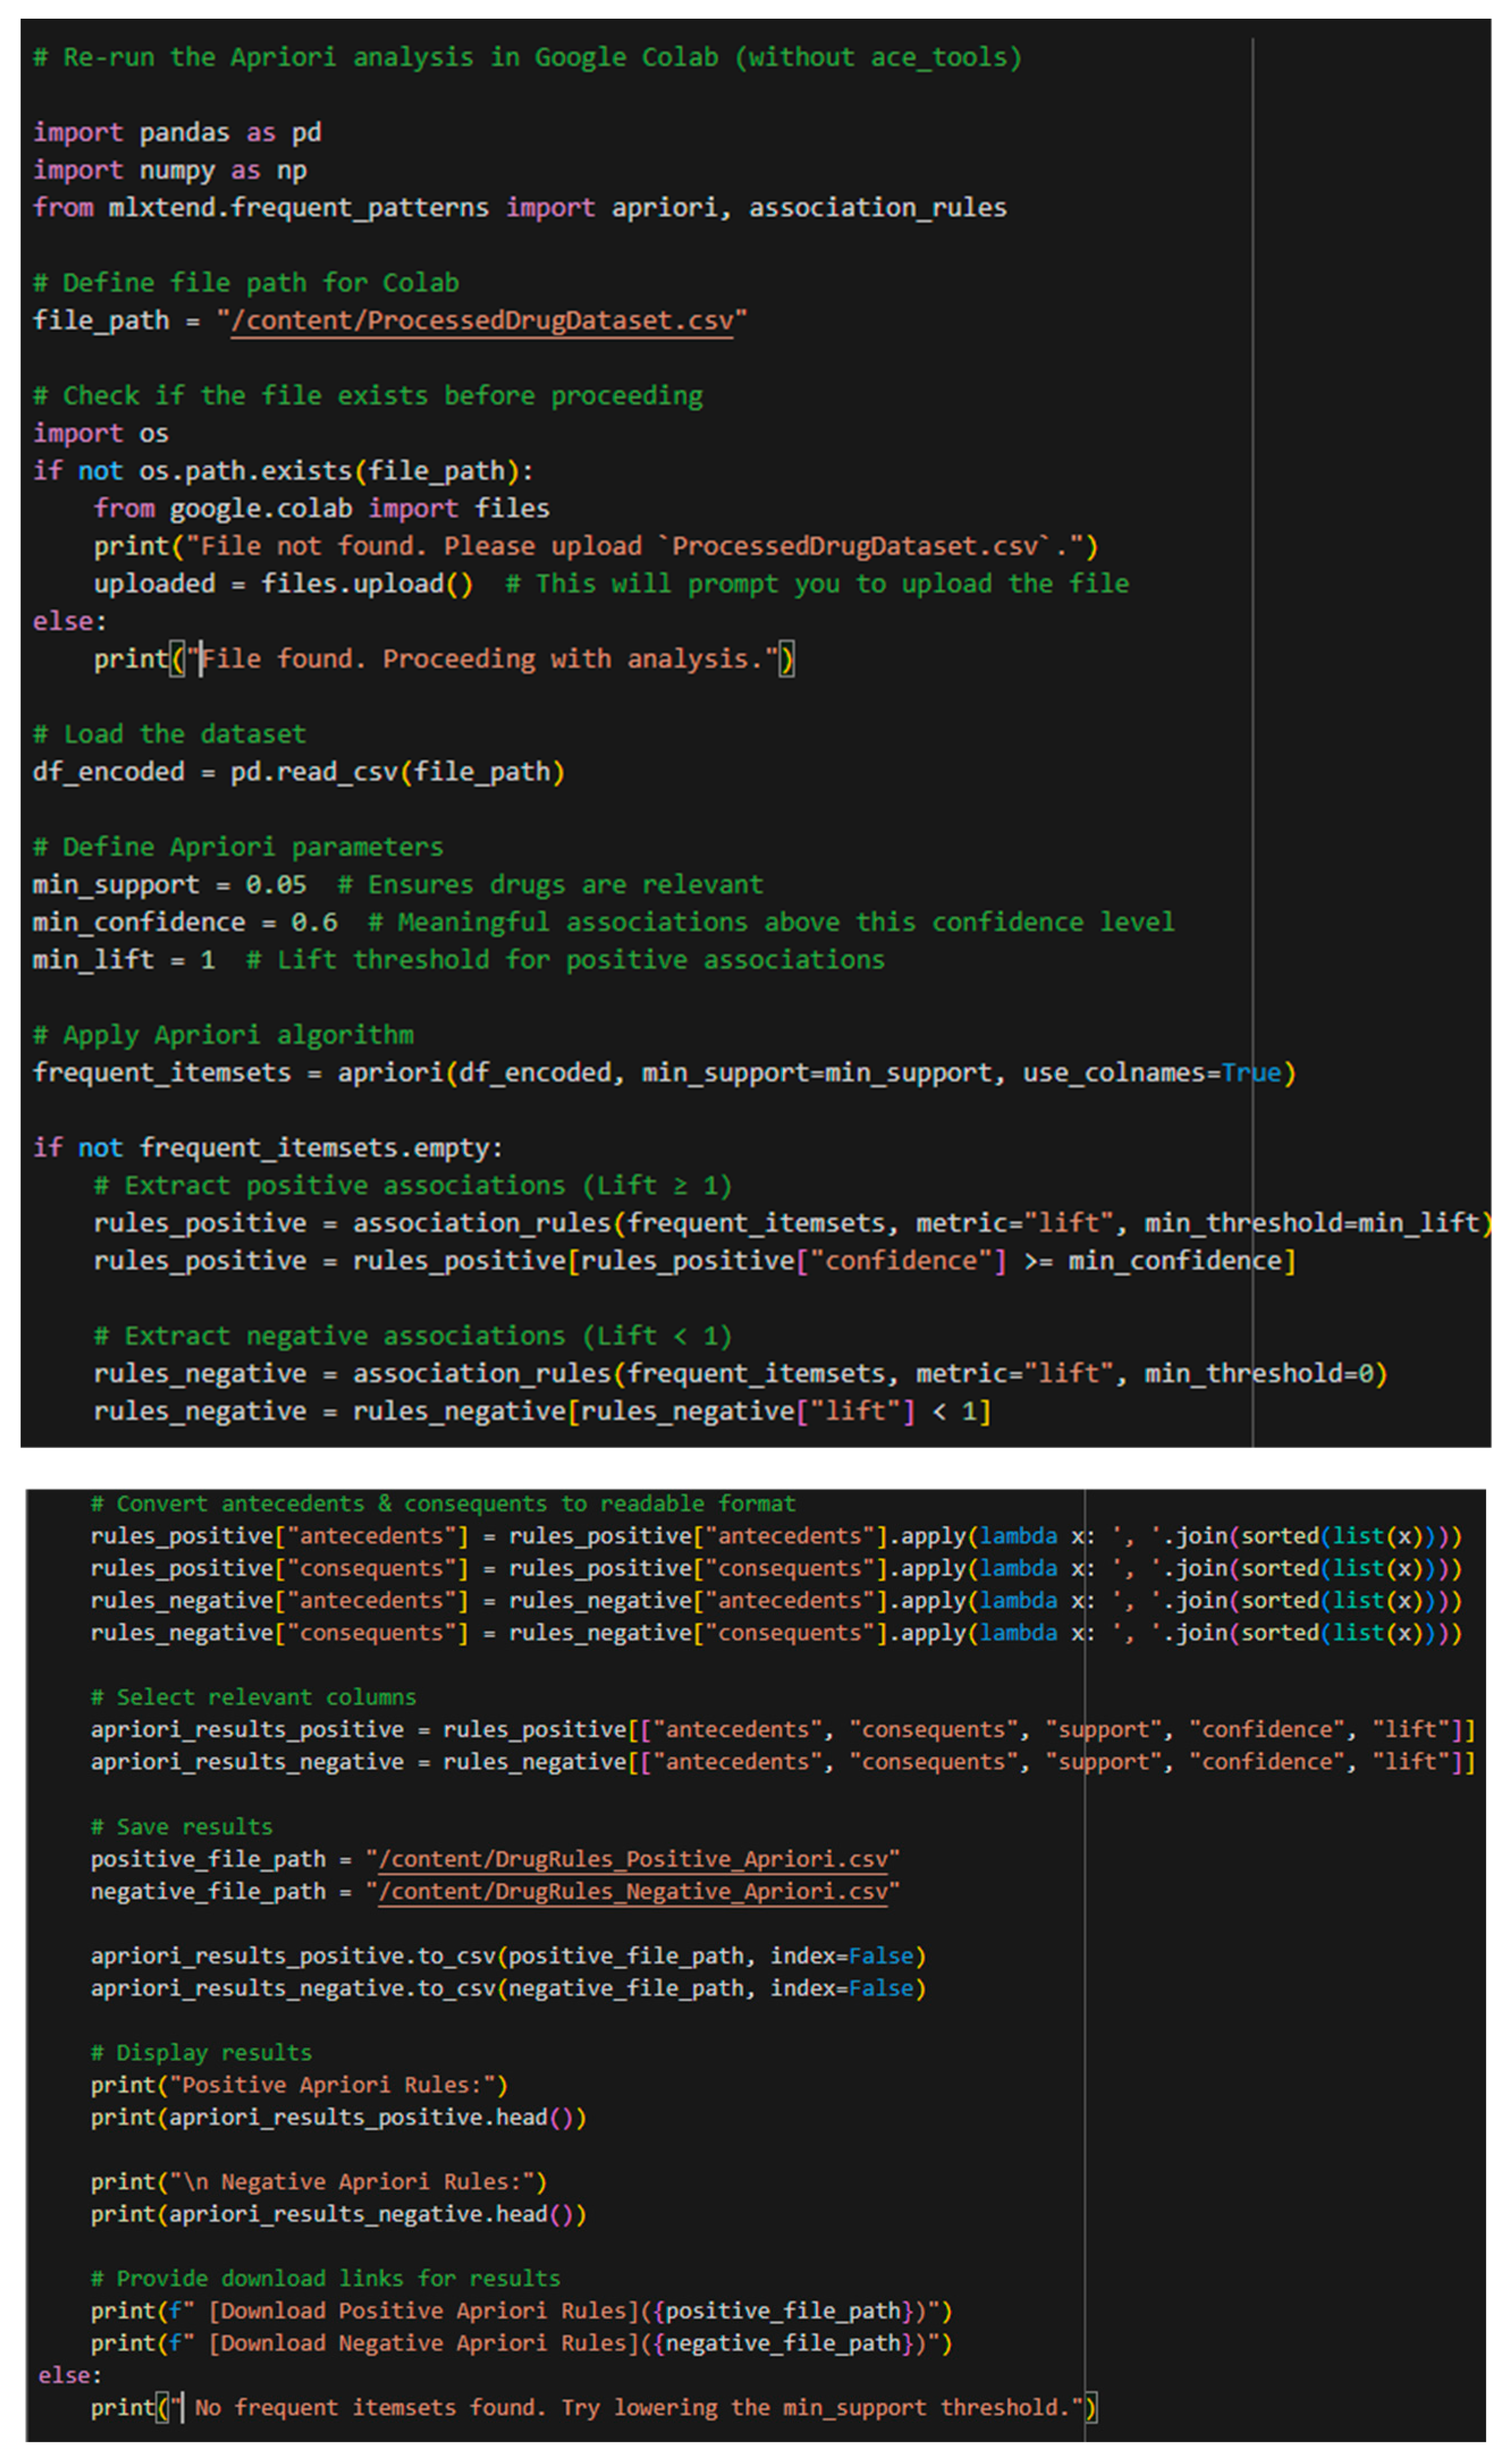The image size is (1512, 2460).
Task: Open the /content/ProcessedDrugDataset.csv file path link
Action: (484, 320)
